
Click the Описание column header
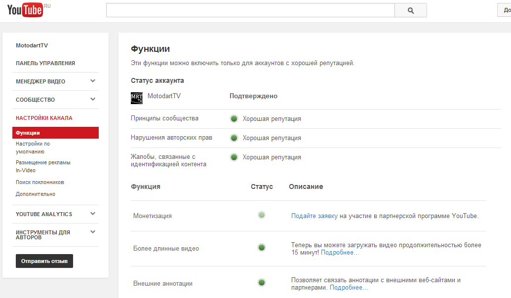[x=306, y=186]
